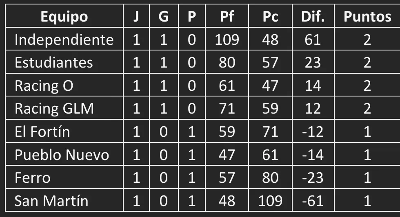
Task: Select the Pf column header
Action: (x=227, y=17)
